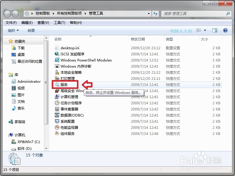This screenshot has width=235, height=176.
Task: Run Windows 内存诊断 shortcut
Action: (x=74, y=66)
